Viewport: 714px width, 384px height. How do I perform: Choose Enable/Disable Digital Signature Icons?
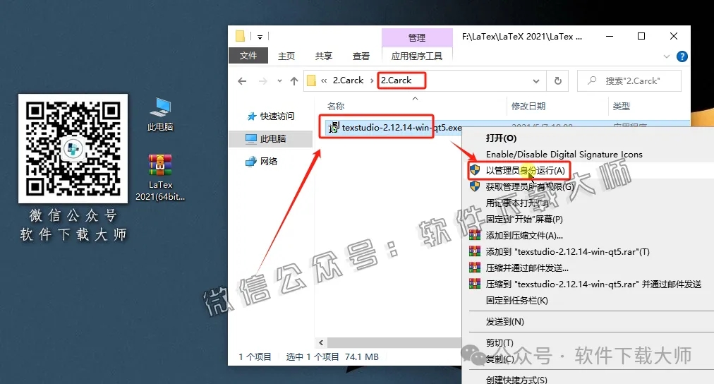coord(564,155)
